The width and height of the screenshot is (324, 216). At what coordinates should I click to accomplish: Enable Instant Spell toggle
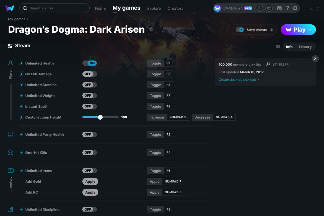[x=90, y=106]
